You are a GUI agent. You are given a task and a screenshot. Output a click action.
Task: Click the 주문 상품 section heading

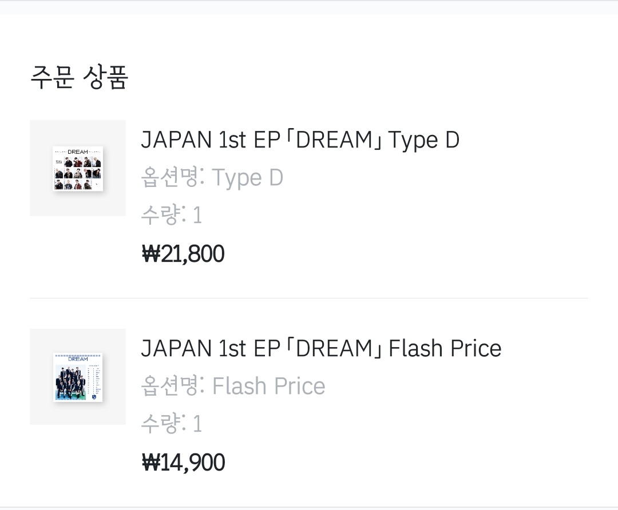[79, 77]
